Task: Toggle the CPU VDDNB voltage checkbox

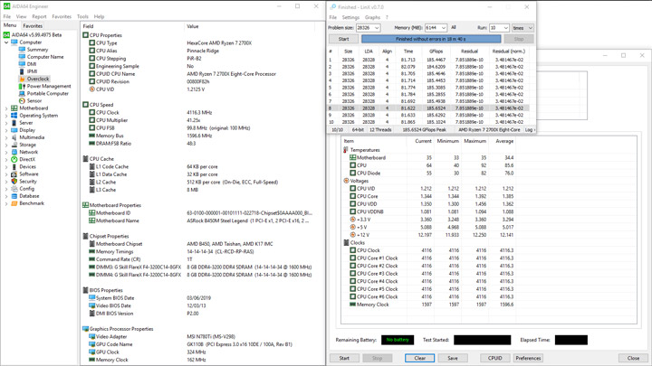Action: (352, 211)
